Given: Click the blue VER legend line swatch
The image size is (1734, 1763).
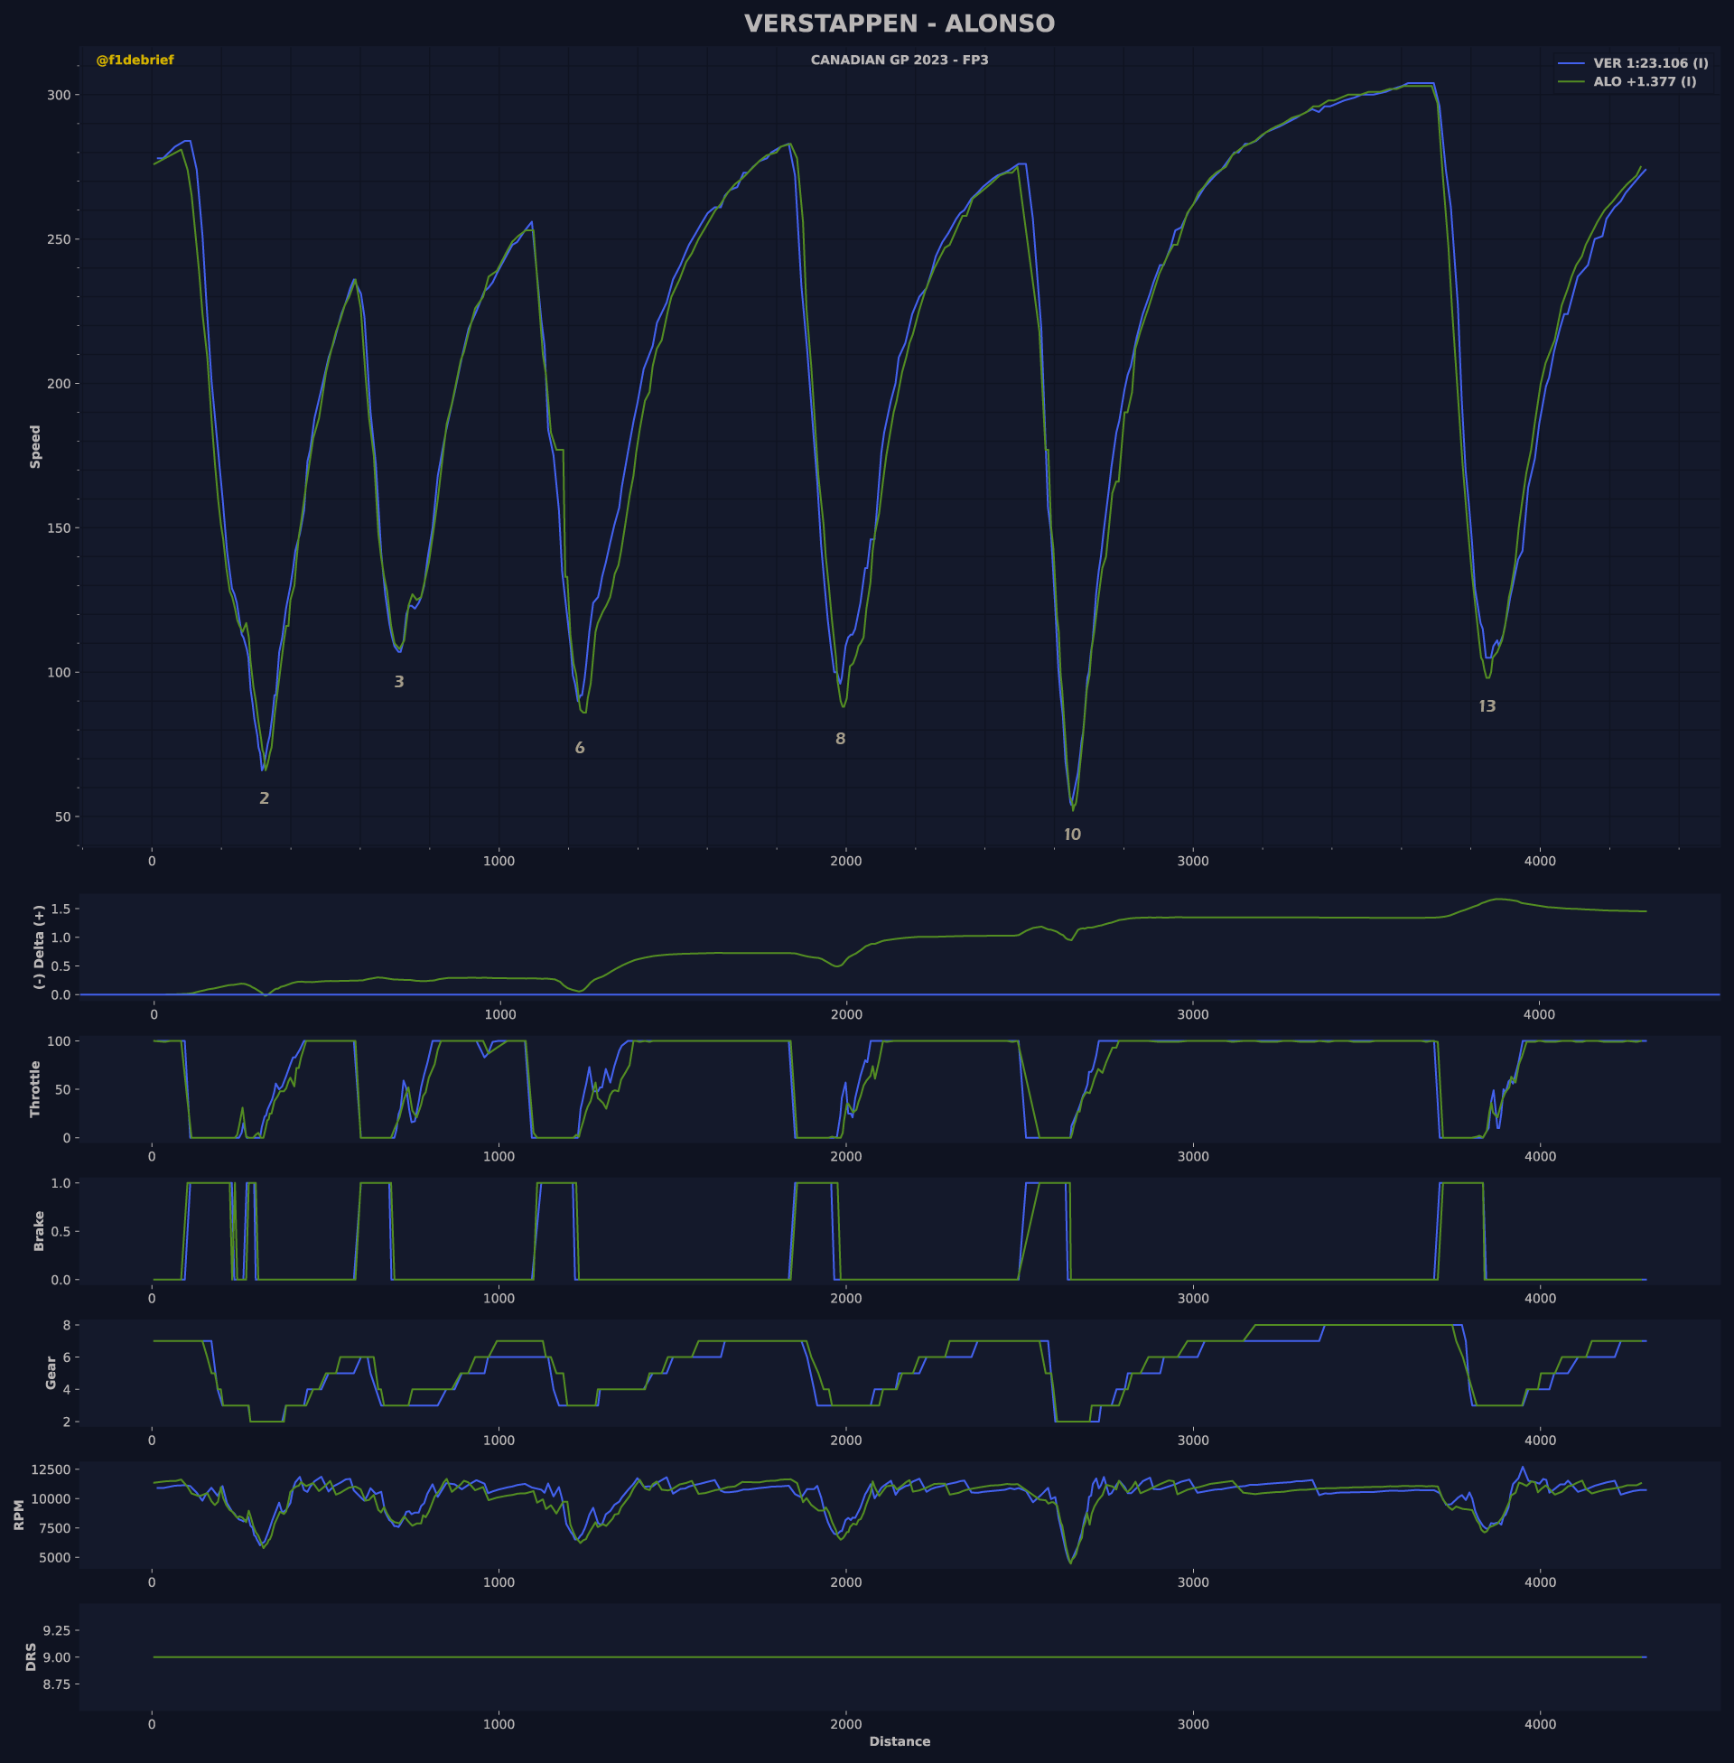Looking at the screenshot, I should click(x=1572, y=64).
